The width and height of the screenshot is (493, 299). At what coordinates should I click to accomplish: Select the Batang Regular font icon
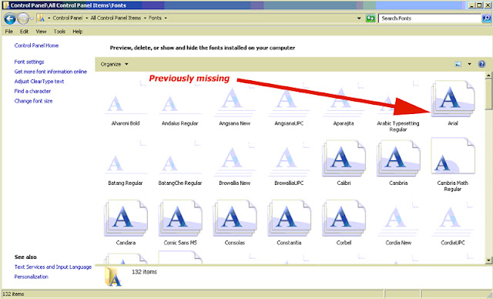click(x=125, y=158)
